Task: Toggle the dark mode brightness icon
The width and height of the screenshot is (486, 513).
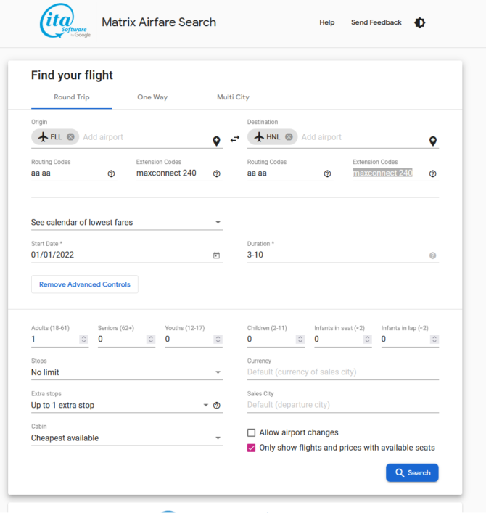Action: point(419,22)
